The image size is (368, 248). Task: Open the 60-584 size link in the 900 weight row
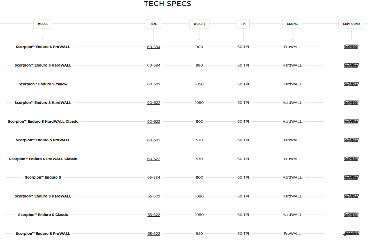click(154, 47)
